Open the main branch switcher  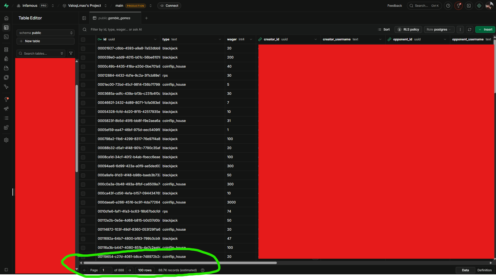pos(151,6)
